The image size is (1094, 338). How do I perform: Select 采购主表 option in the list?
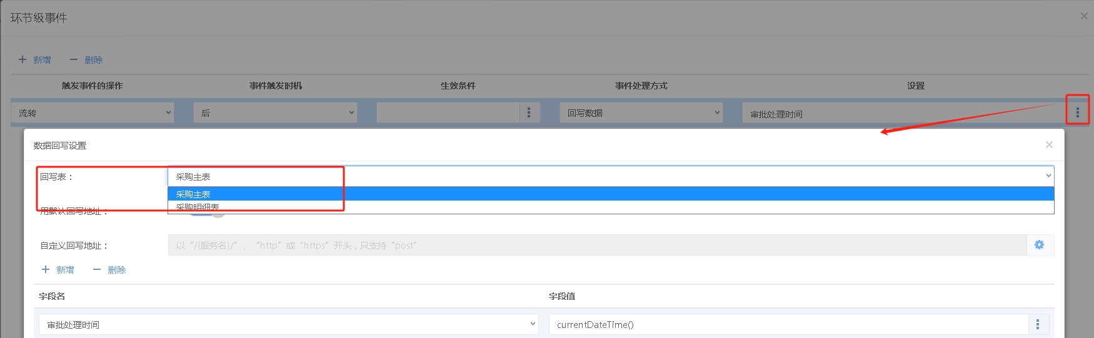[194, 194]
